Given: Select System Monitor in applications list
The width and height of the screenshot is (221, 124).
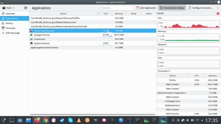Looking at the screenshot, I should (x=41, y=43).
